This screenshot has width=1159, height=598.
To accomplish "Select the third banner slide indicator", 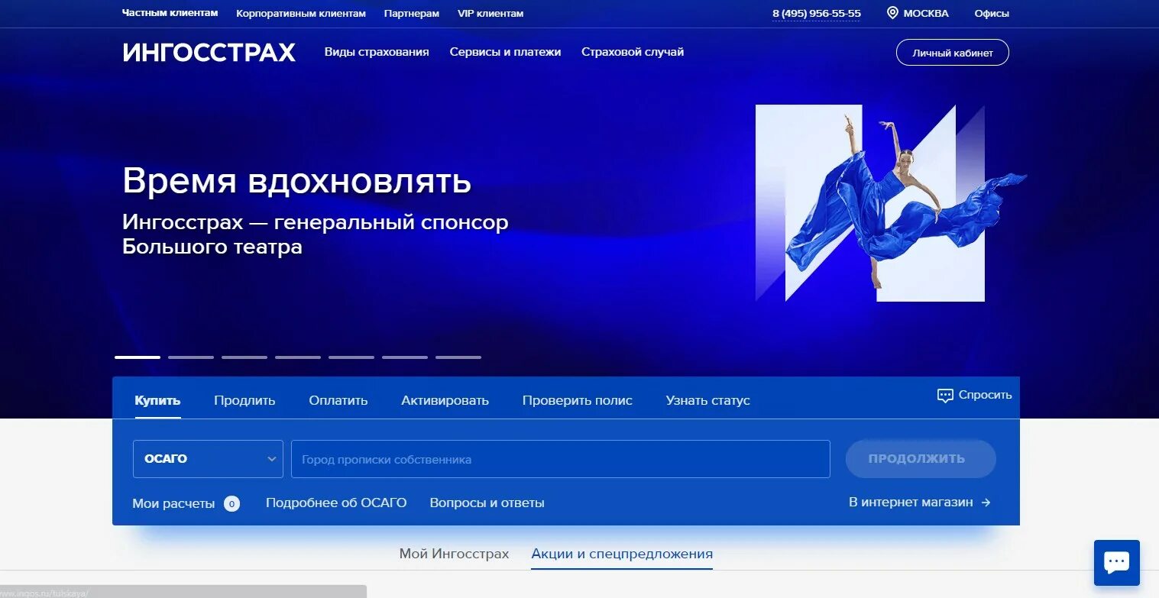I will [x=244, y=357].
